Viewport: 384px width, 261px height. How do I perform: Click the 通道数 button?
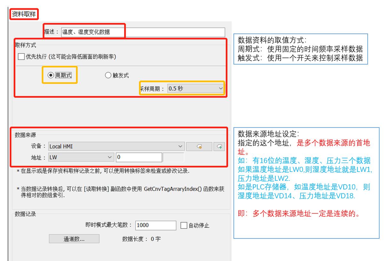(x=74, y=238)
